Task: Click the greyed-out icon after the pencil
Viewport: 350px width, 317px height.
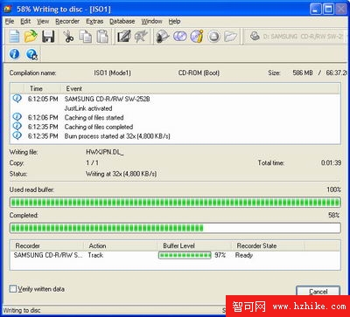Action: [x=141, y=37]
